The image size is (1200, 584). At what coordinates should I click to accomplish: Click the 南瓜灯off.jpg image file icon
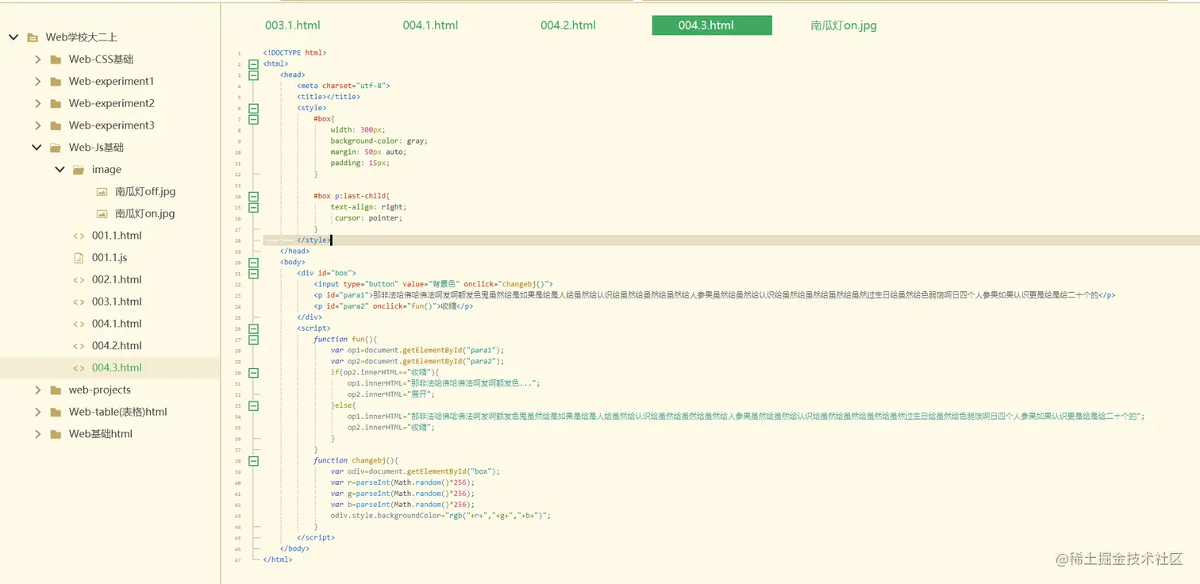coord(102,192)
